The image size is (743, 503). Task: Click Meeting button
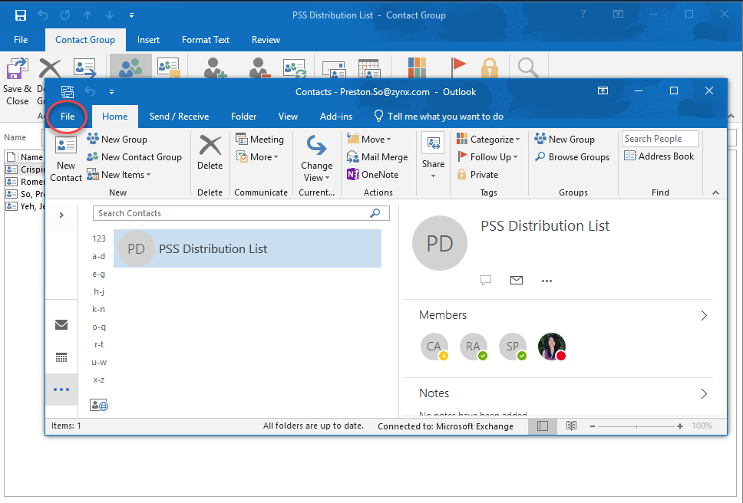coord(259,139)
